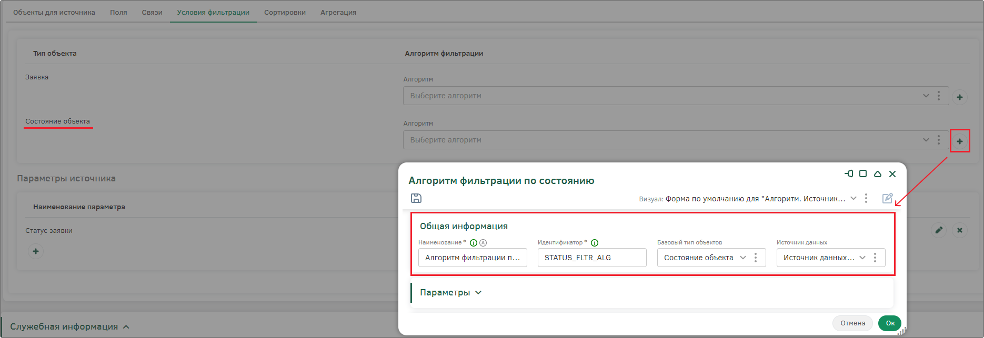Open the Визуал form selector dropdown
984x338 pixels.
(x=853, y=198)
